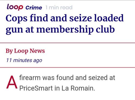The image size is (135, 100).
Task: Click the red divider line below the timestamp
Action: pyautogui.click(x=67, y=67)
